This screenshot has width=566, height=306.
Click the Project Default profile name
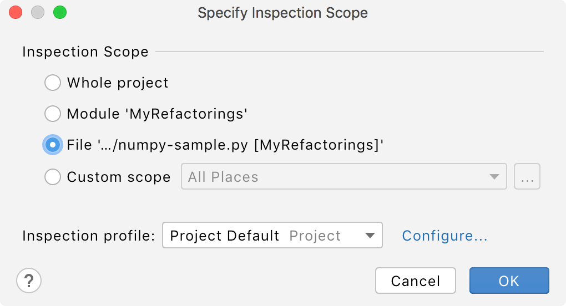coord(225,236)
